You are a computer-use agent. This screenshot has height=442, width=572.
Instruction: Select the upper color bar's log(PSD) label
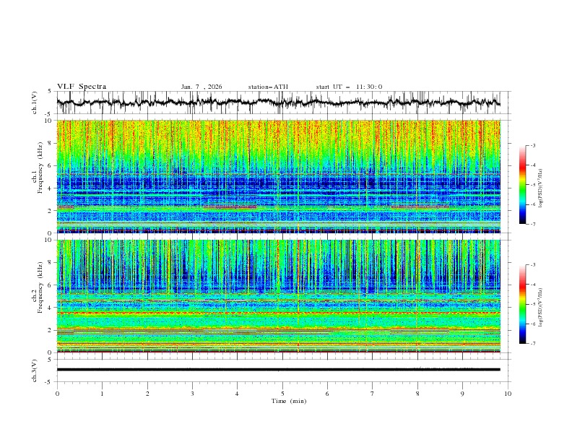pyautogui.click(x=540, y=188)
